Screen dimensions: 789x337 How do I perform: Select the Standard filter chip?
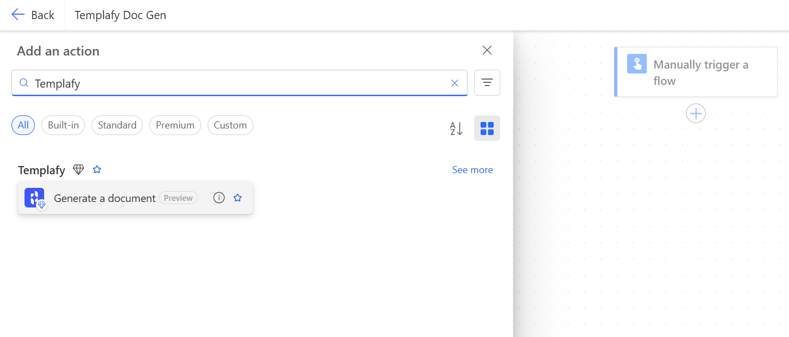[x=117, y=125]
